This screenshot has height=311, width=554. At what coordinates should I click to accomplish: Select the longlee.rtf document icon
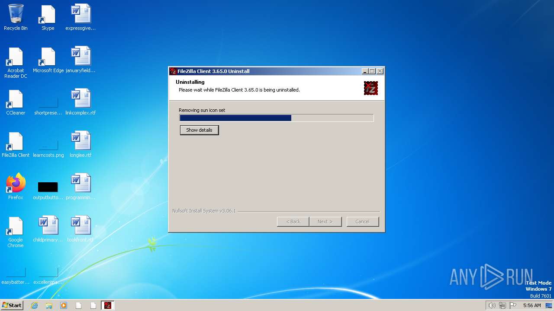point(81,145)
